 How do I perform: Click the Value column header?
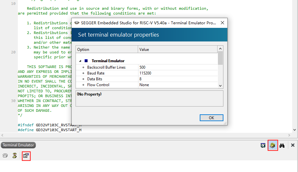click(177, 49)
